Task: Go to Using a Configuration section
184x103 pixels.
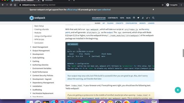Action: (x=43, y=36)
